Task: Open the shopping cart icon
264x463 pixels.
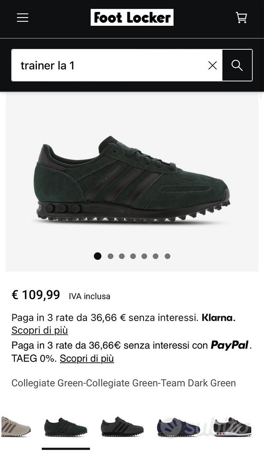Action: 241,18
